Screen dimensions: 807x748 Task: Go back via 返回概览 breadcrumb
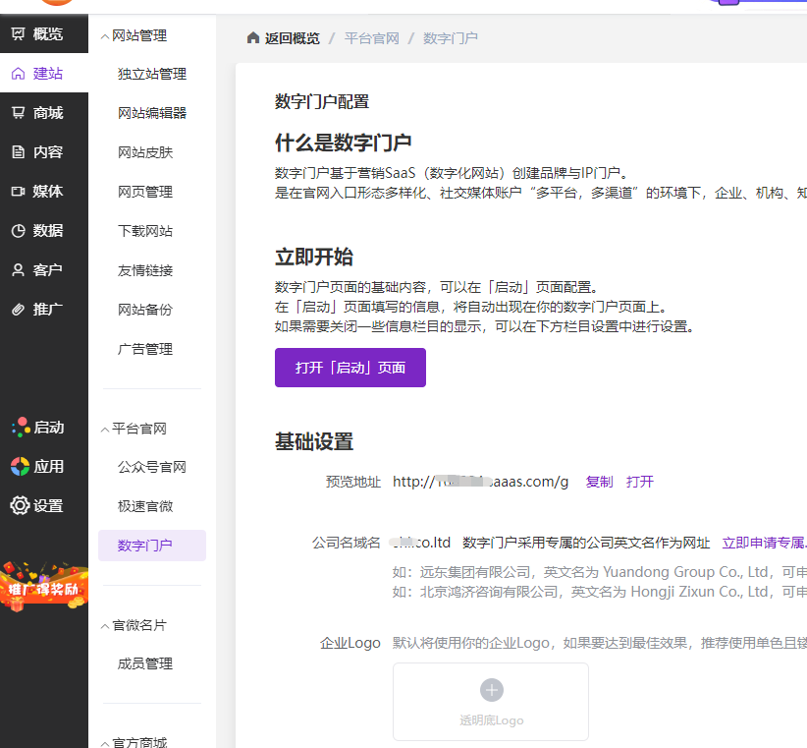284,38
